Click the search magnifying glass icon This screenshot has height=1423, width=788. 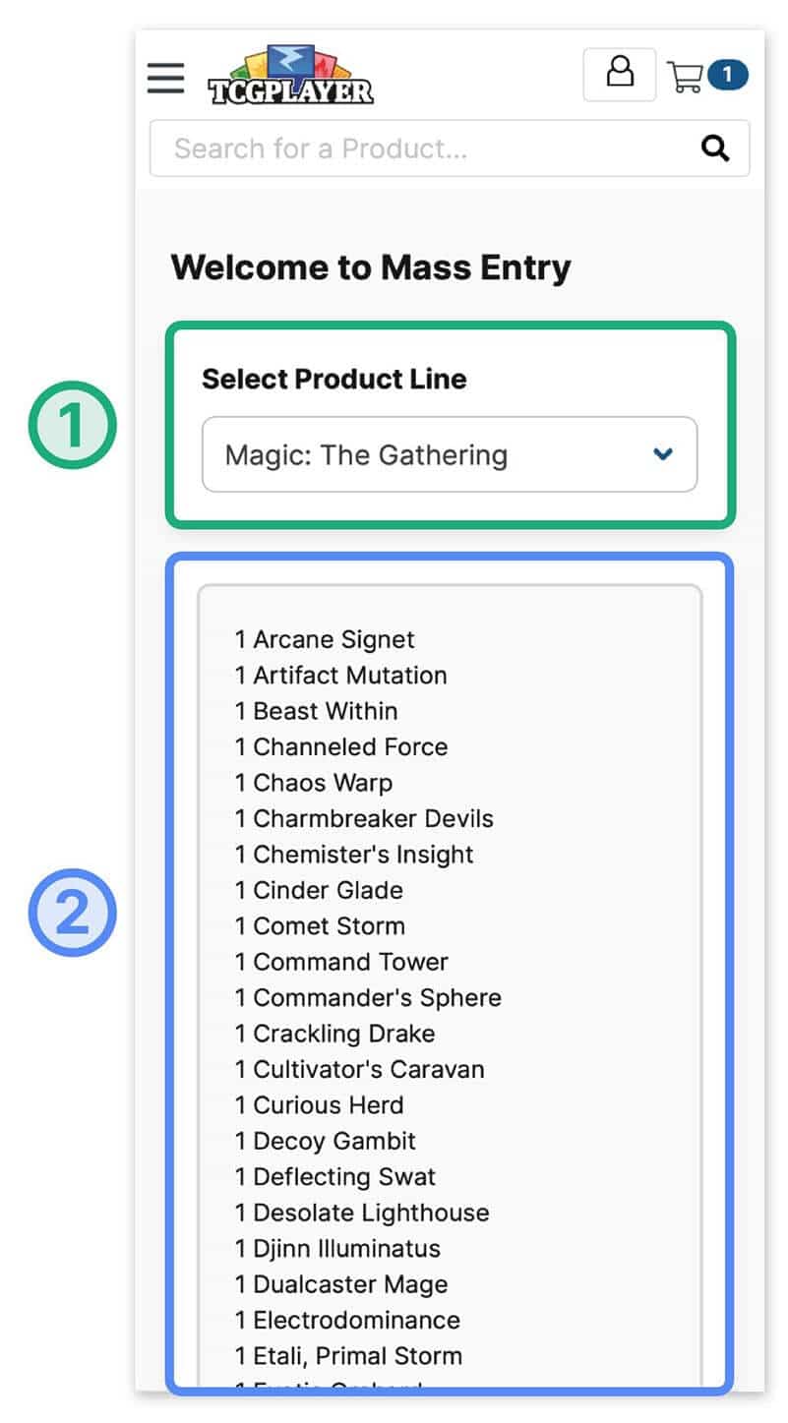point(715,148)
